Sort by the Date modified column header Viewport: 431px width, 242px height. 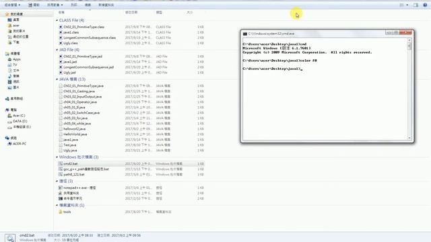click(x=131, y=12)
